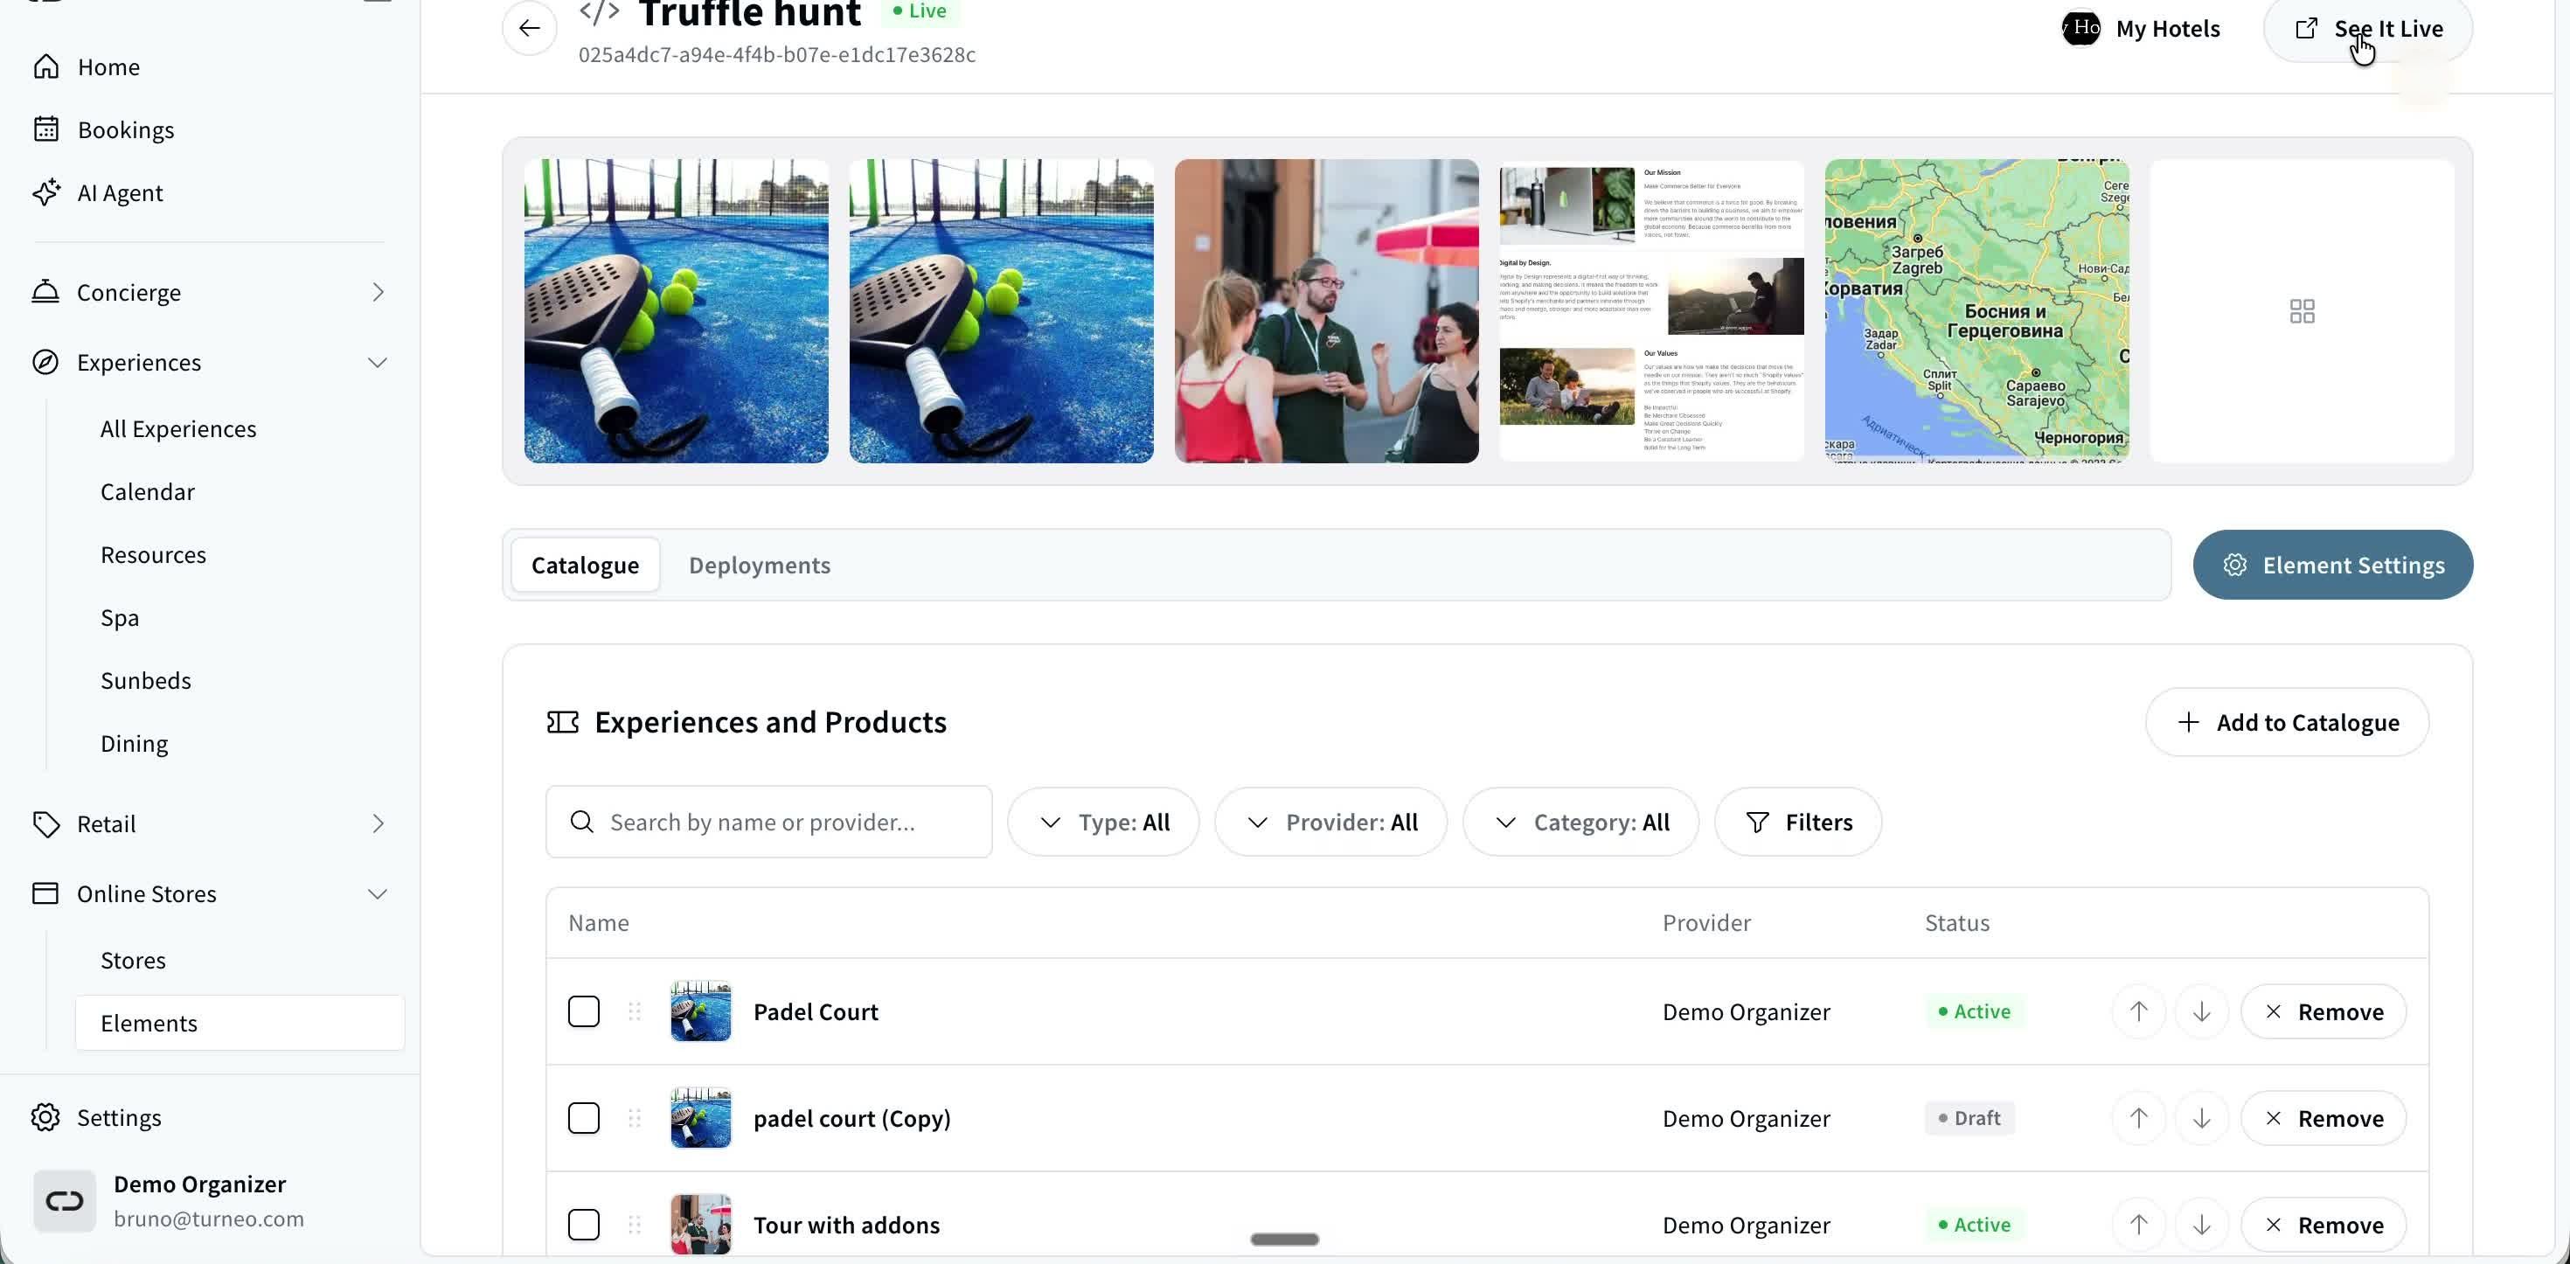Select the Catalogue tab
This screenshot has width=2570, height=1264.
point(586,565)
